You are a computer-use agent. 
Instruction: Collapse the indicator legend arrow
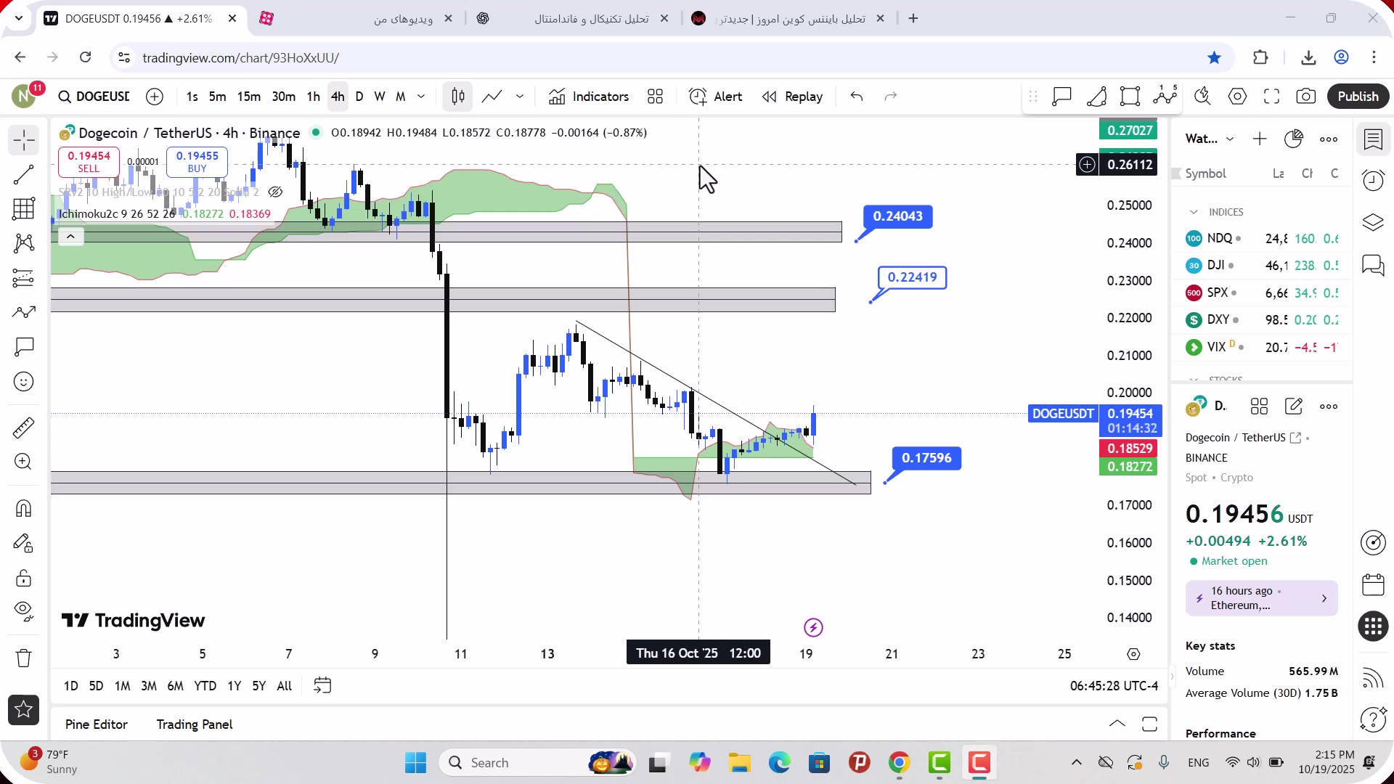point(70,237)
